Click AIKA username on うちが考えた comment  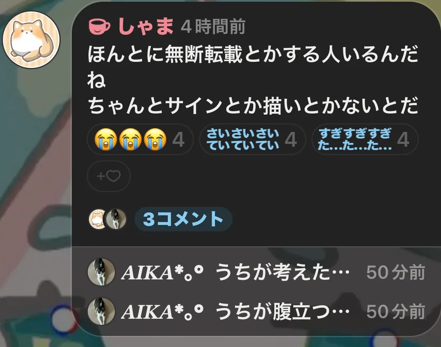(162, 272)
